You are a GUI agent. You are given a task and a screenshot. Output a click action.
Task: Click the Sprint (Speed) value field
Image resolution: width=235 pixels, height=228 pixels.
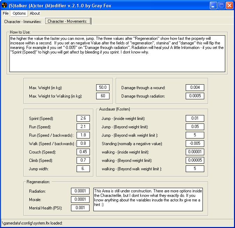pos(83,119)
